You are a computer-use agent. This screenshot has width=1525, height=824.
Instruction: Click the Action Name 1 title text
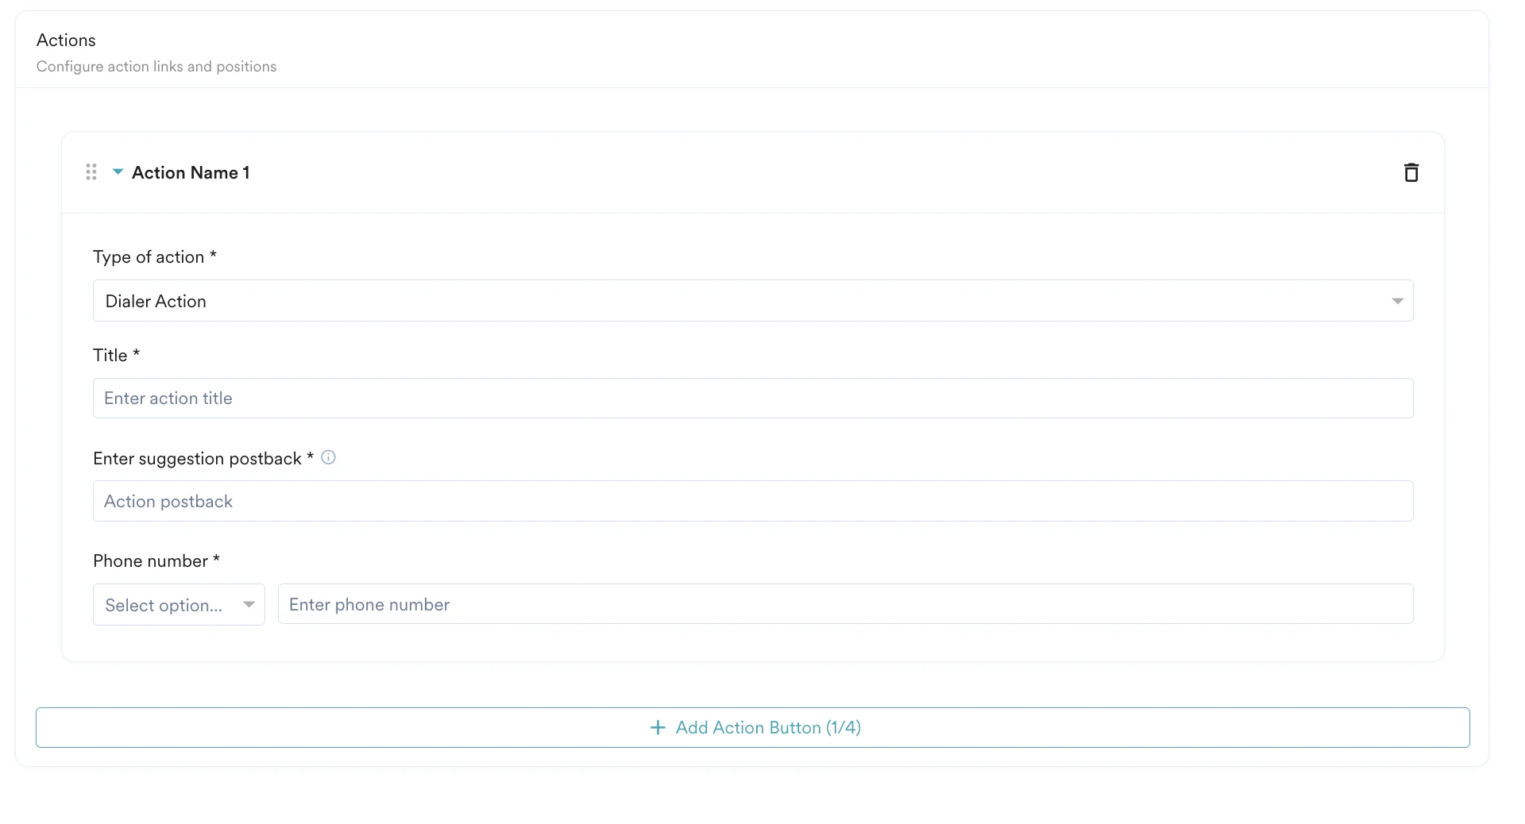(x=190, y=172)
